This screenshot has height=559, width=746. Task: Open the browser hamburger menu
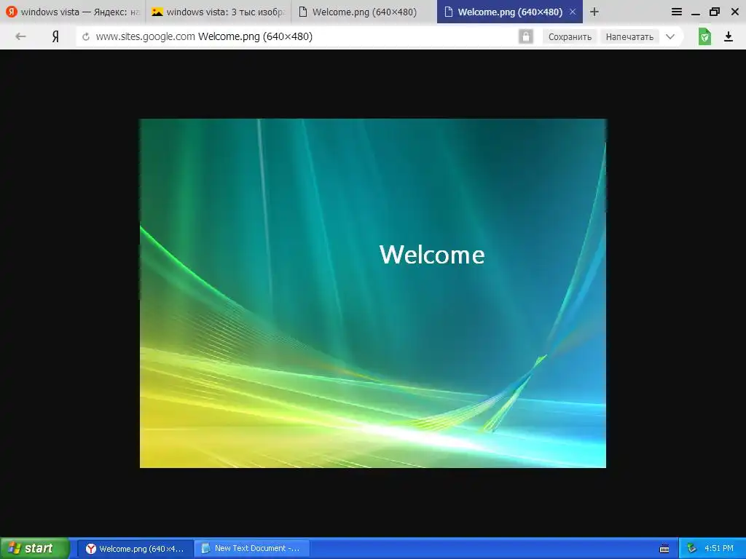click(x=677, y=12)
